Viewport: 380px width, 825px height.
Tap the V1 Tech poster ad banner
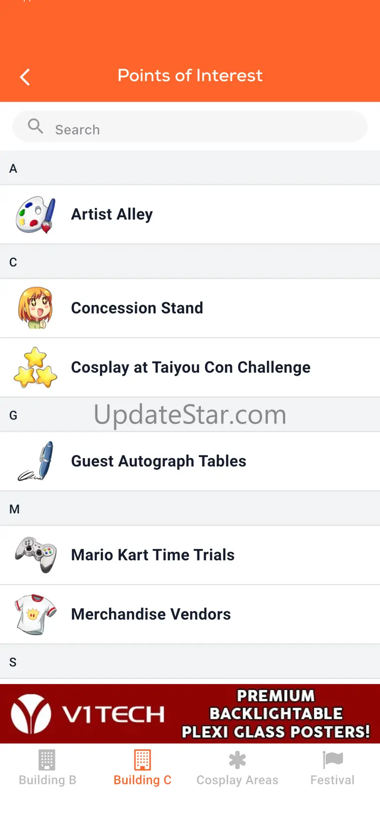(190, 713)
